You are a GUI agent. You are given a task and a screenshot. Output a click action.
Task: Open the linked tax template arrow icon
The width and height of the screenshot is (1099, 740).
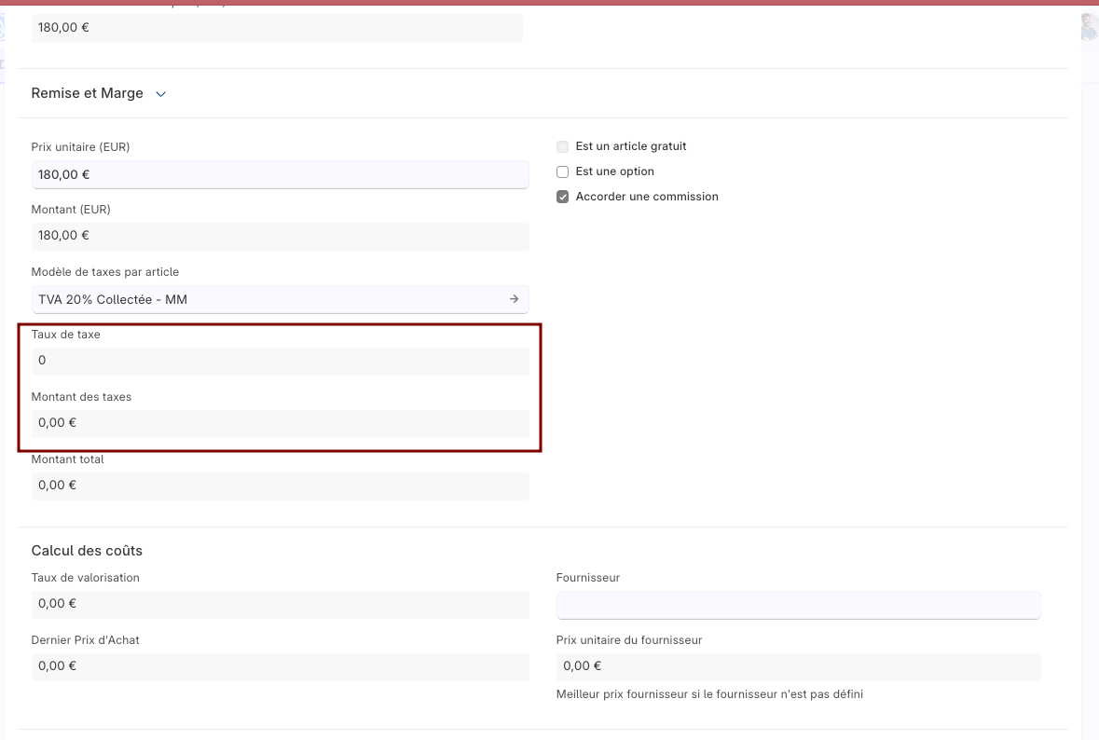514,299
